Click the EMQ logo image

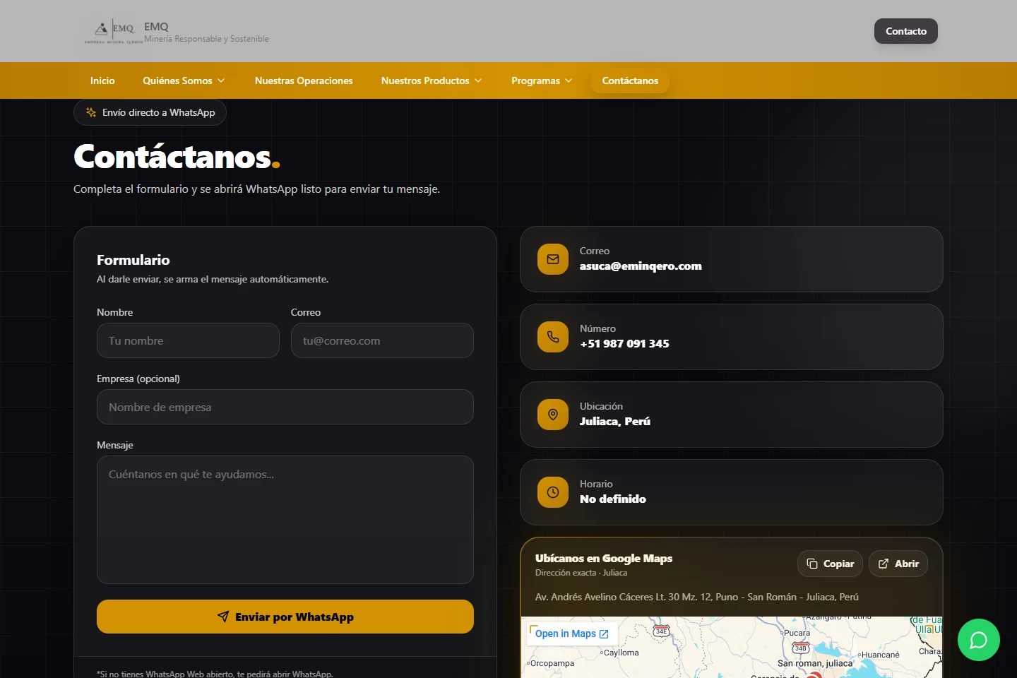[113, 32]
